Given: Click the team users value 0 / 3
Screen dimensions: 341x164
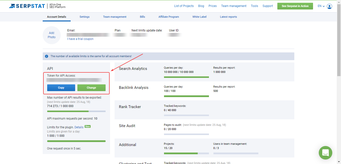Looking at the screenshot, I should pos(216,148).
